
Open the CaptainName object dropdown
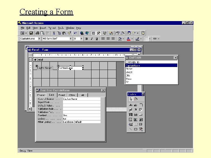coord(39,39)
